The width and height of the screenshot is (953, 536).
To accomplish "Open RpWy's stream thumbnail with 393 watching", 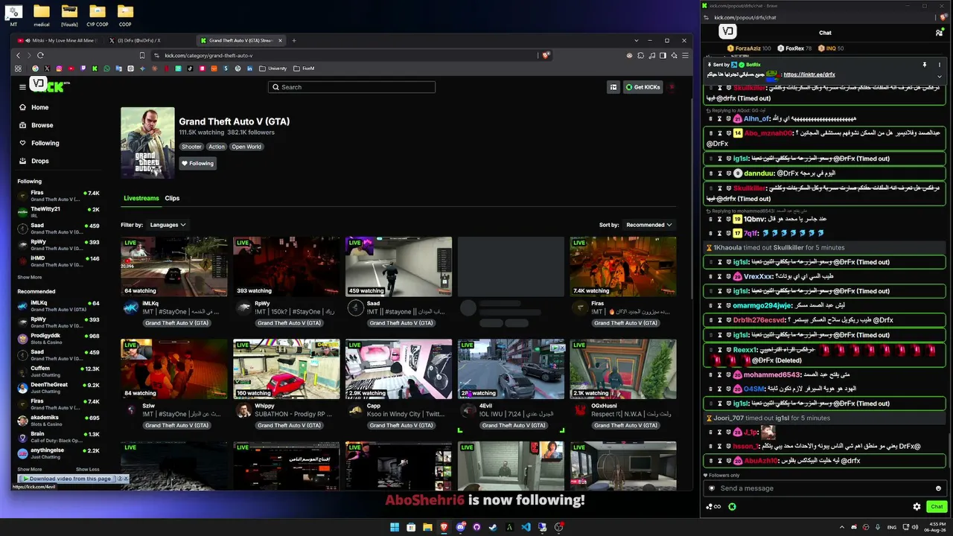I will pos(287,267).
